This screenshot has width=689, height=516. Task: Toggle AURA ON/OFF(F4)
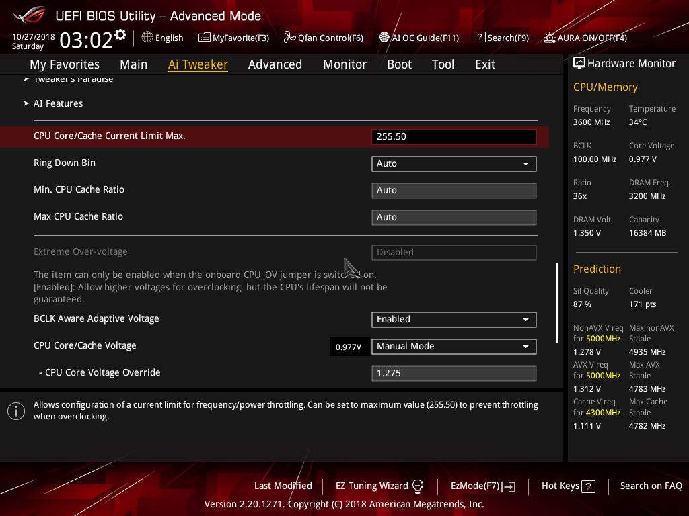click(x=585, y=38)
